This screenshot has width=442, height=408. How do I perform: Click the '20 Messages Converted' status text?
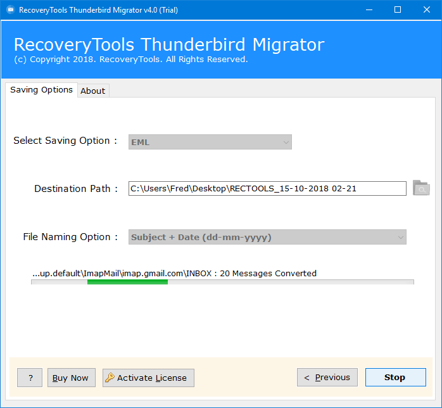pyautogui.click(x=268, y=273)
